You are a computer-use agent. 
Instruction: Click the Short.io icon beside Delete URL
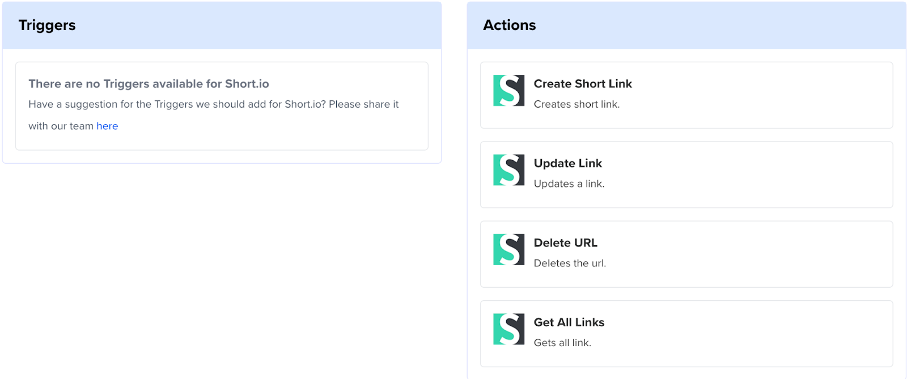click(x=508, y=249)
